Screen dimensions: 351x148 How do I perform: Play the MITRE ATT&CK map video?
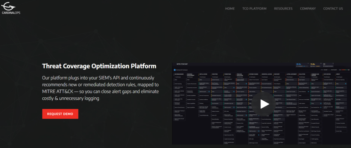pos(263,104)
